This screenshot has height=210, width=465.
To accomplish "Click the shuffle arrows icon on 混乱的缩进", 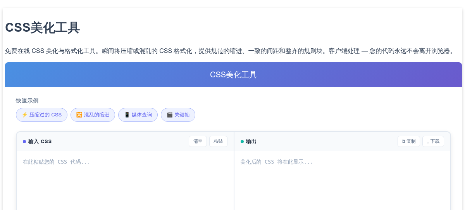I will click(x=79, y=115).
